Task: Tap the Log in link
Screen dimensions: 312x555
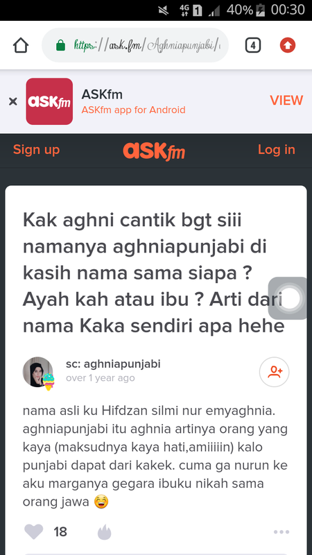Action: (x=276, y=150)
